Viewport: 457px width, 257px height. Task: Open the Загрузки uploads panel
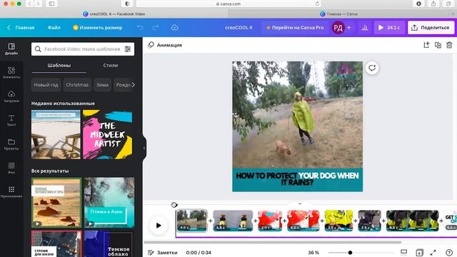coord(11,96)
